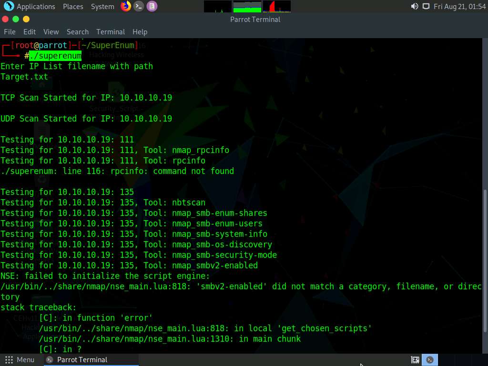Open the purple text editor launcher
Screen dimensions: 488x366
(x=152, y=6)
